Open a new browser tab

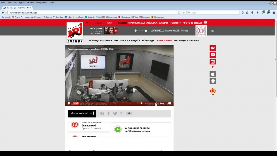tap(35, 8)
